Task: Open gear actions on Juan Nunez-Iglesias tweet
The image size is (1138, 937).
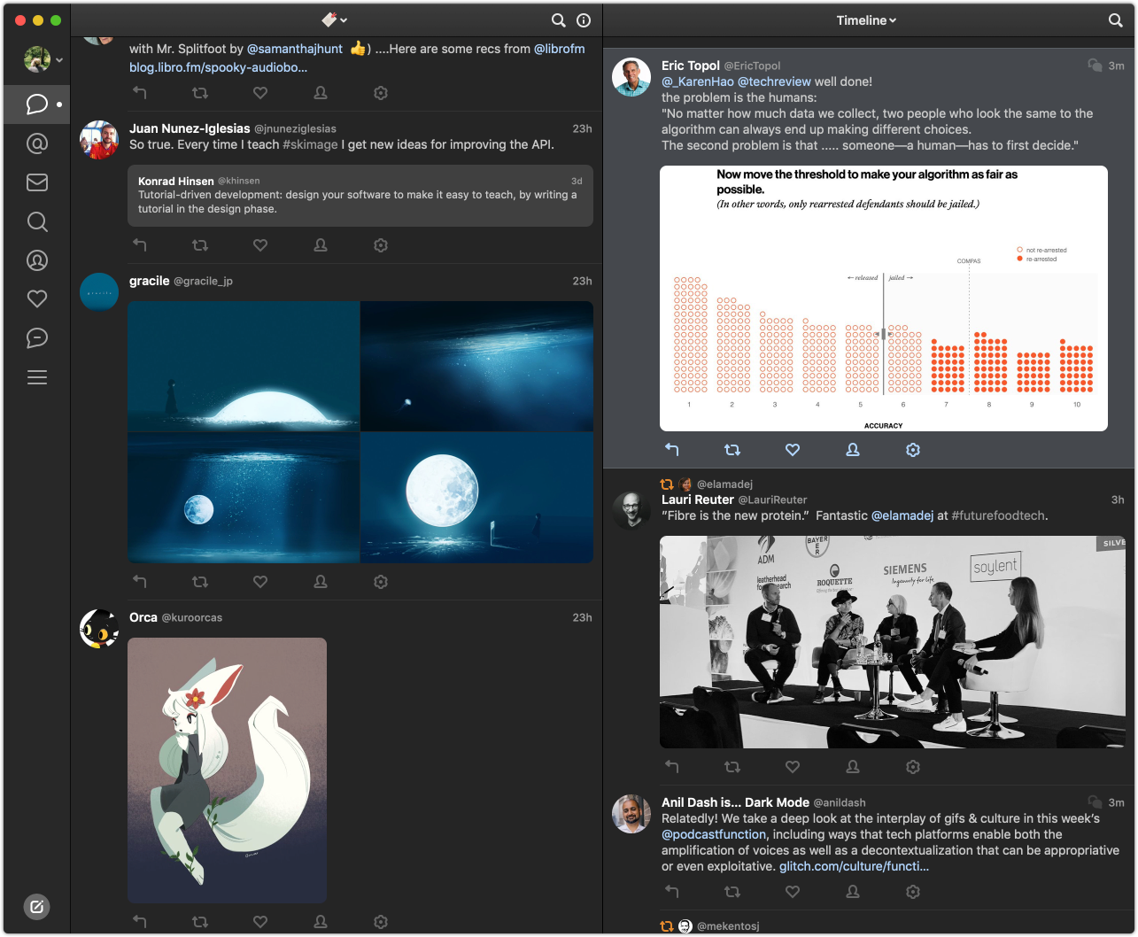Action: tap(381, 245)
